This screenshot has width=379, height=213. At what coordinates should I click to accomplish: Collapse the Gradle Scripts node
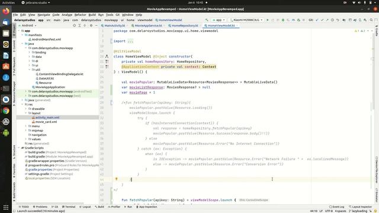point(19,148)
